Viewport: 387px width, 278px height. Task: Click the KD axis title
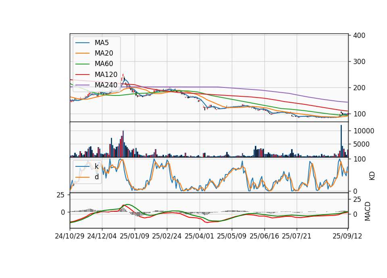point(372,176)
